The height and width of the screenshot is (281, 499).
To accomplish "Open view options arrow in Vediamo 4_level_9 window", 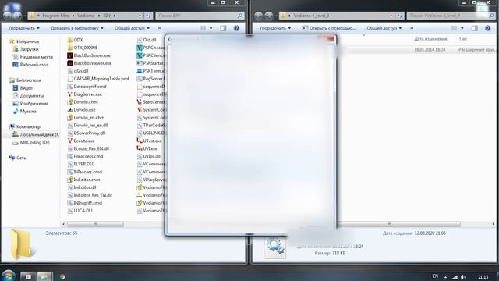I will pyautogui.click(x=462, y=28).
